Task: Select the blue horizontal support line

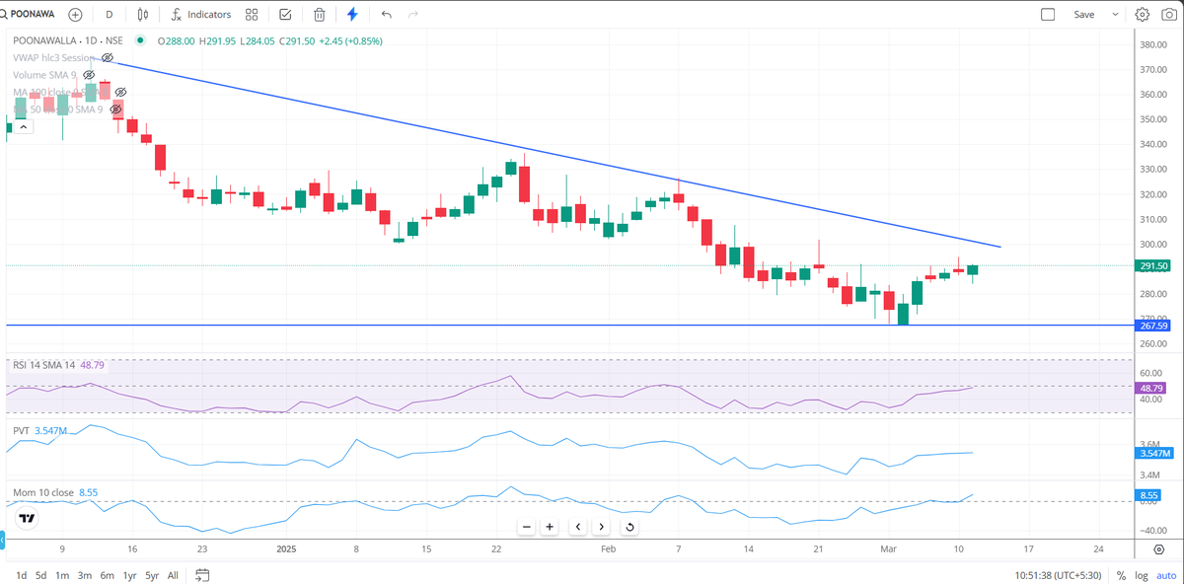Action: pyautogui.click(x=570, y=325)
